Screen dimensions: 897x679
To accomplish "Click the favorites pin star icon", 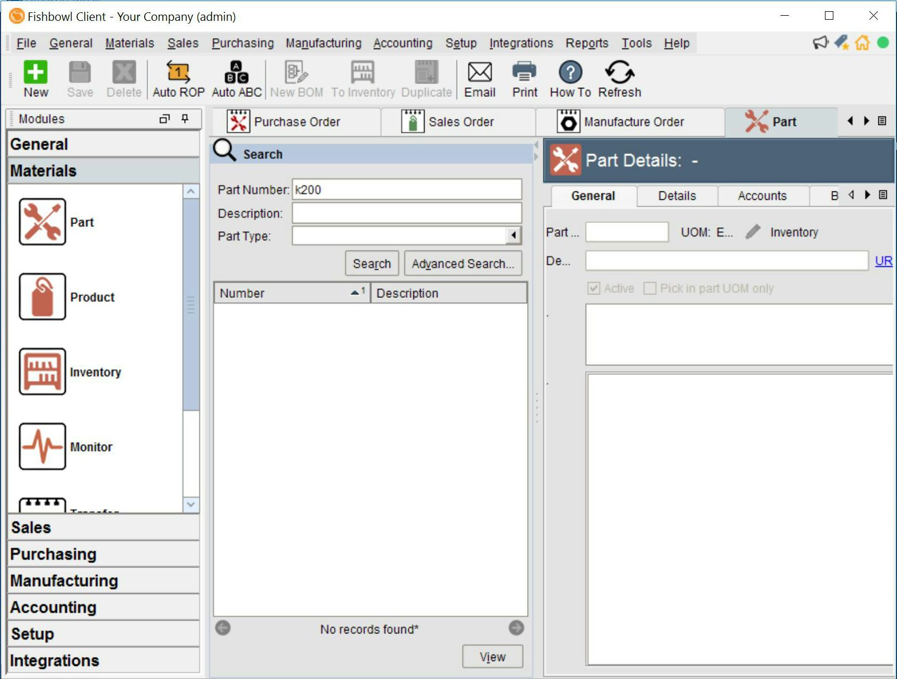I will click(x=841, y=43).
